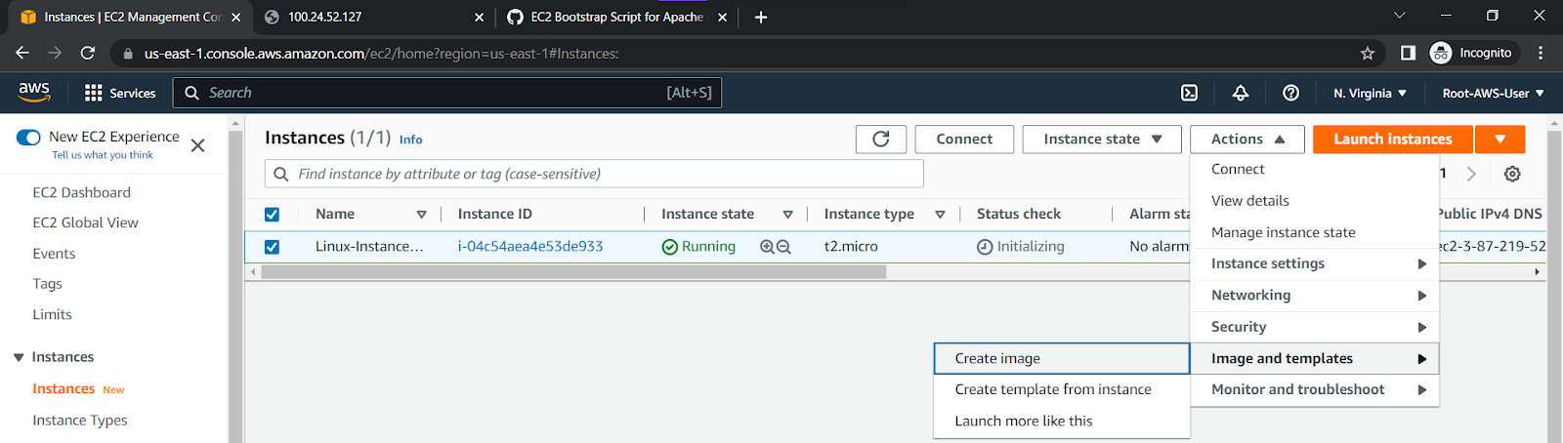Open Tags in sidebar

tap(47, 284)
